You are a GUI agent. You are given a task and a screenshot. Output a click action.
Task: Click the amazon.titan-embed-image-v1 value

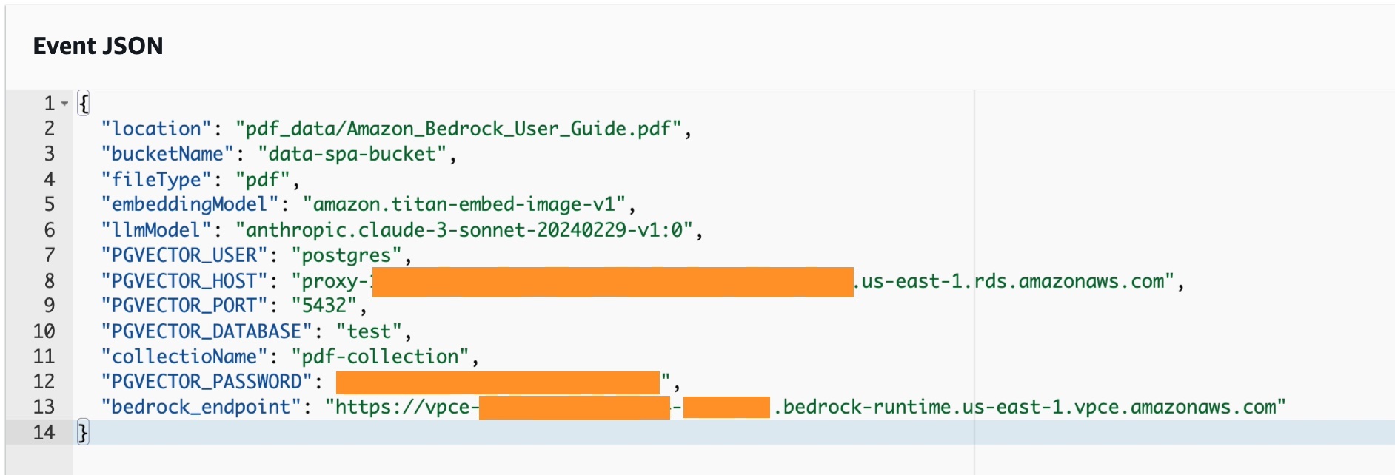pyautogui.click(x=464, y=204)
